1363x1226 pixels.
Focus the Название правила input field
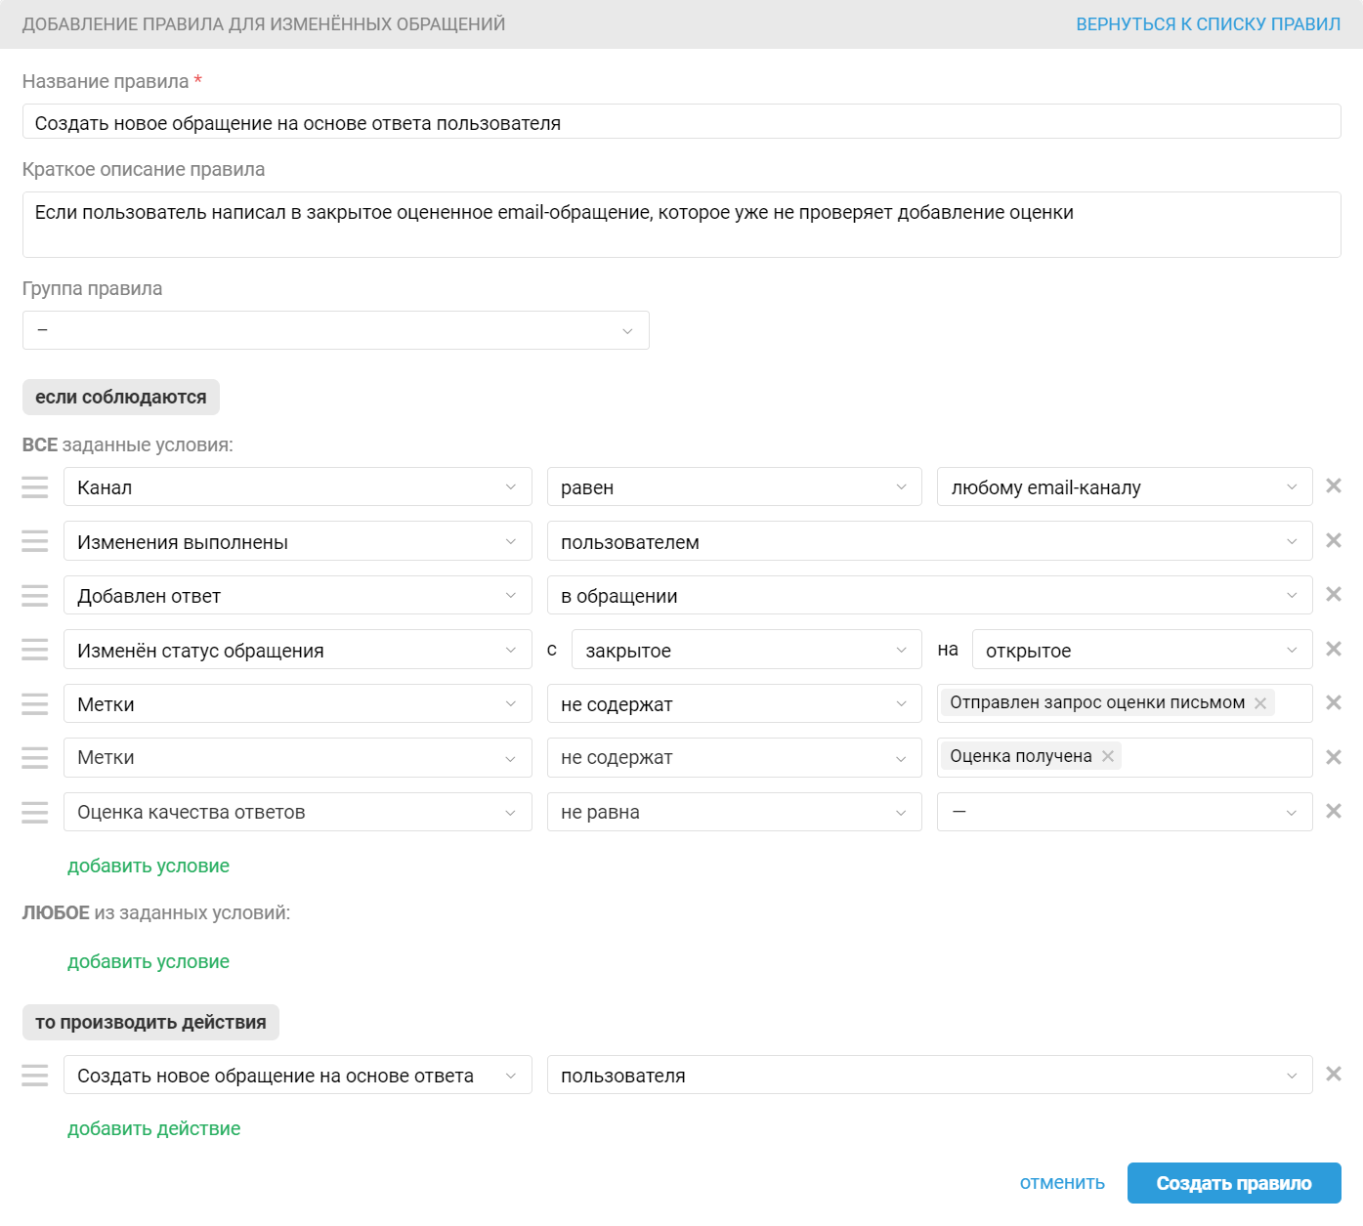point(681,123)
